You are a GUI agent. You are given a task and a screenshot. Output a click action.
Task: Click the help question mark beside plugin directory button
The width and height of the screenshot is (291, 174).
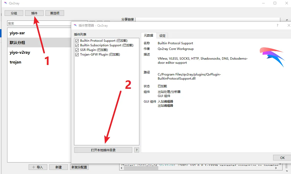(137, 150)
